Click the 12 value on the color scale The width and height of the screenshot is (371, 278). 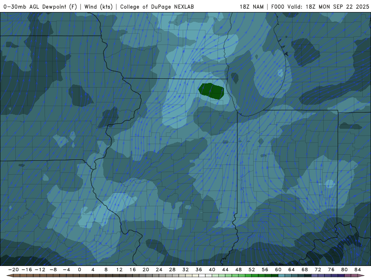tap(119, 270)
